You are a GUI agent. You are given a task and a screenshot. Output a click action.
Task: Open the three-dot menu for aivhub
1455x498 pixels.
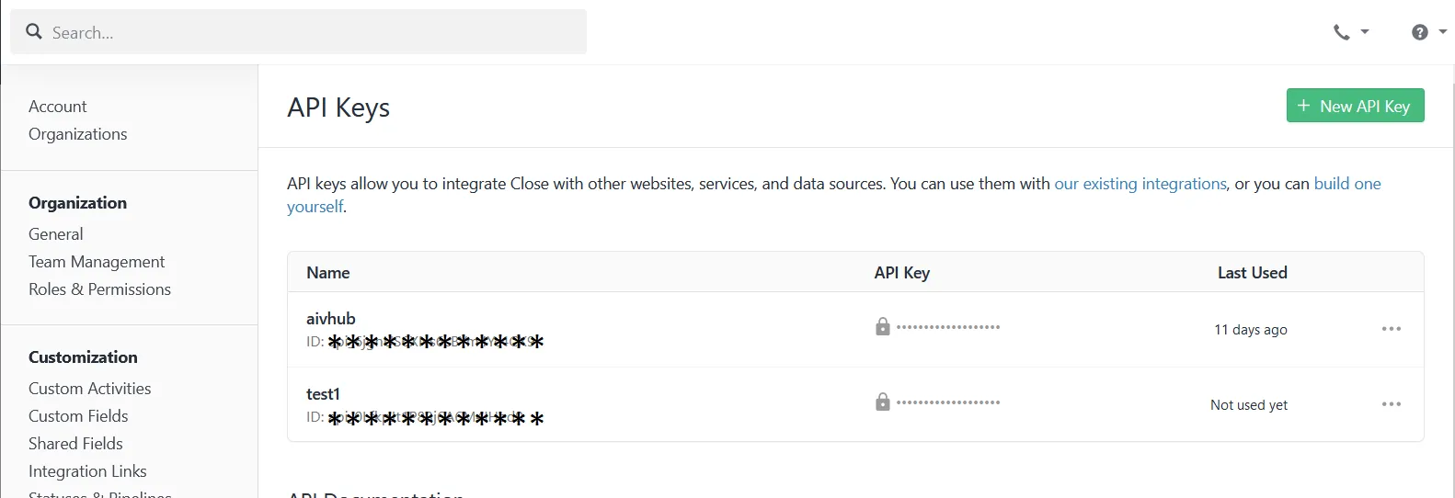pos(1392,329)
